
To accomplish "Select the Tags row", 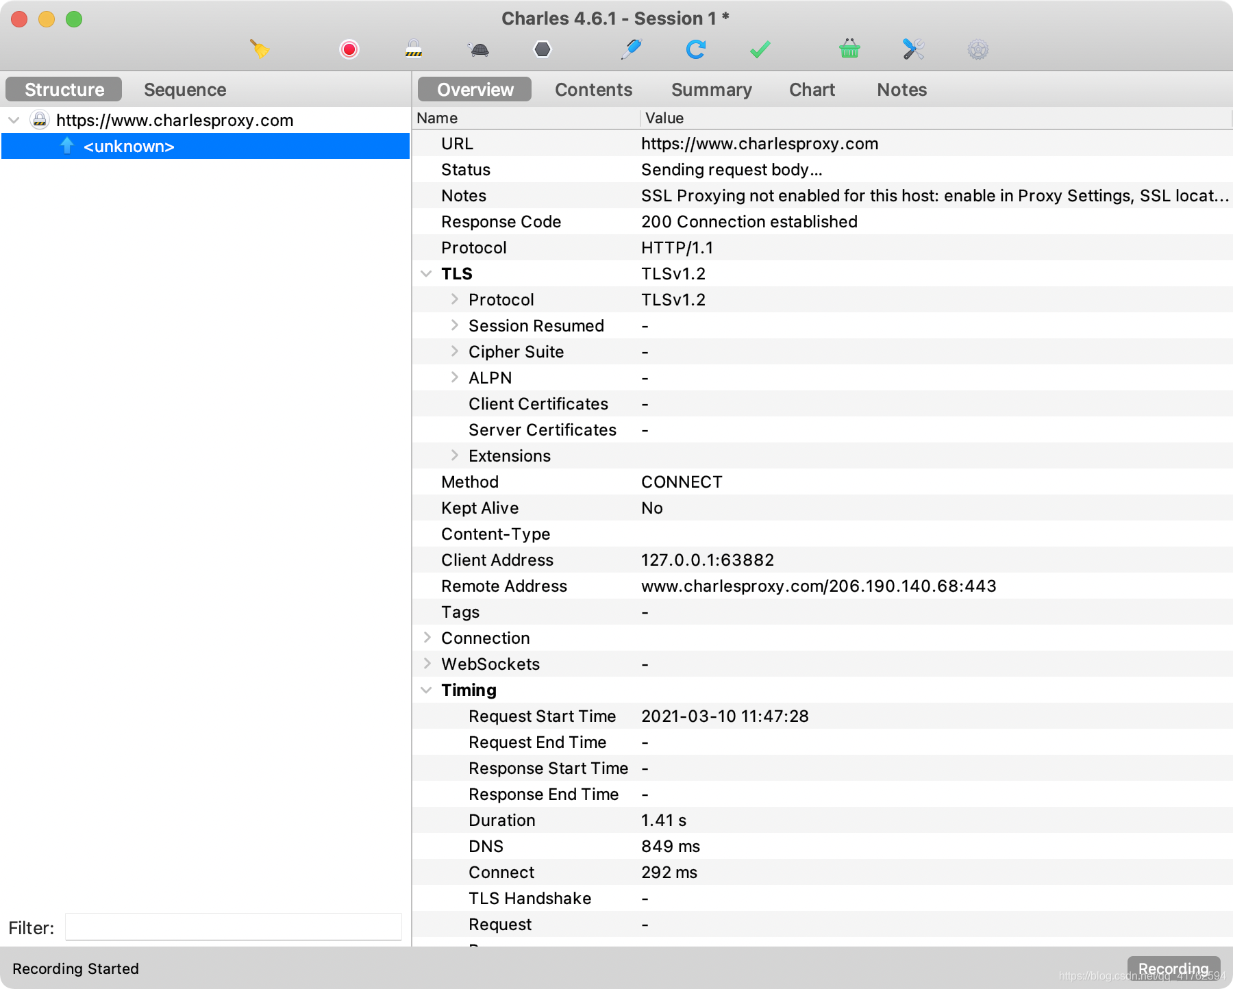I will (x=822, y=612).
